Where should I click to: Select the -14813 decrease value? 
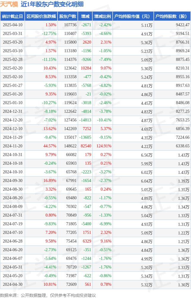click(x=85, y=120)
